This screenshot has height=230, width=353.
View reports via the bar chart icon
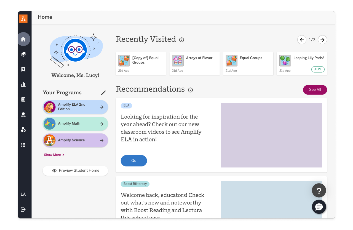click(x=24, y=84)
